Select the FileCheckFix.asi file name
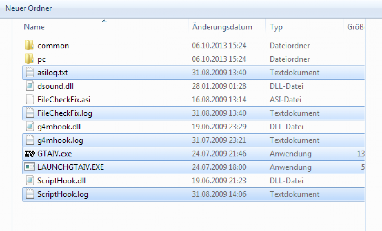The width and height of the screenshot is (382, 231). tap(64, 99)
